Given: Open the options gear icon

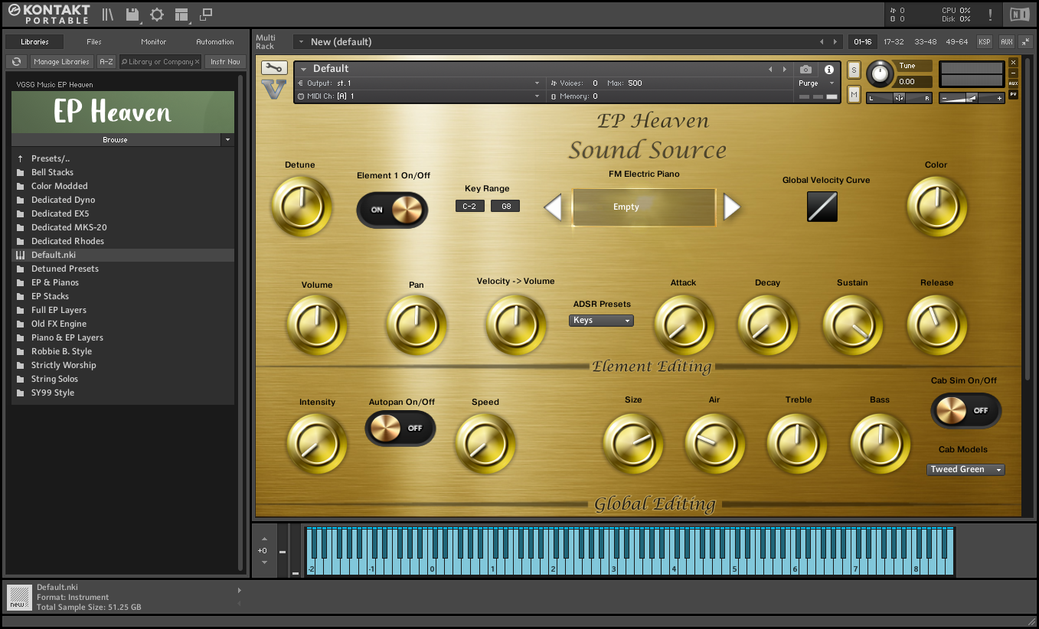Looking at the screenshot, I should [157, 15].
